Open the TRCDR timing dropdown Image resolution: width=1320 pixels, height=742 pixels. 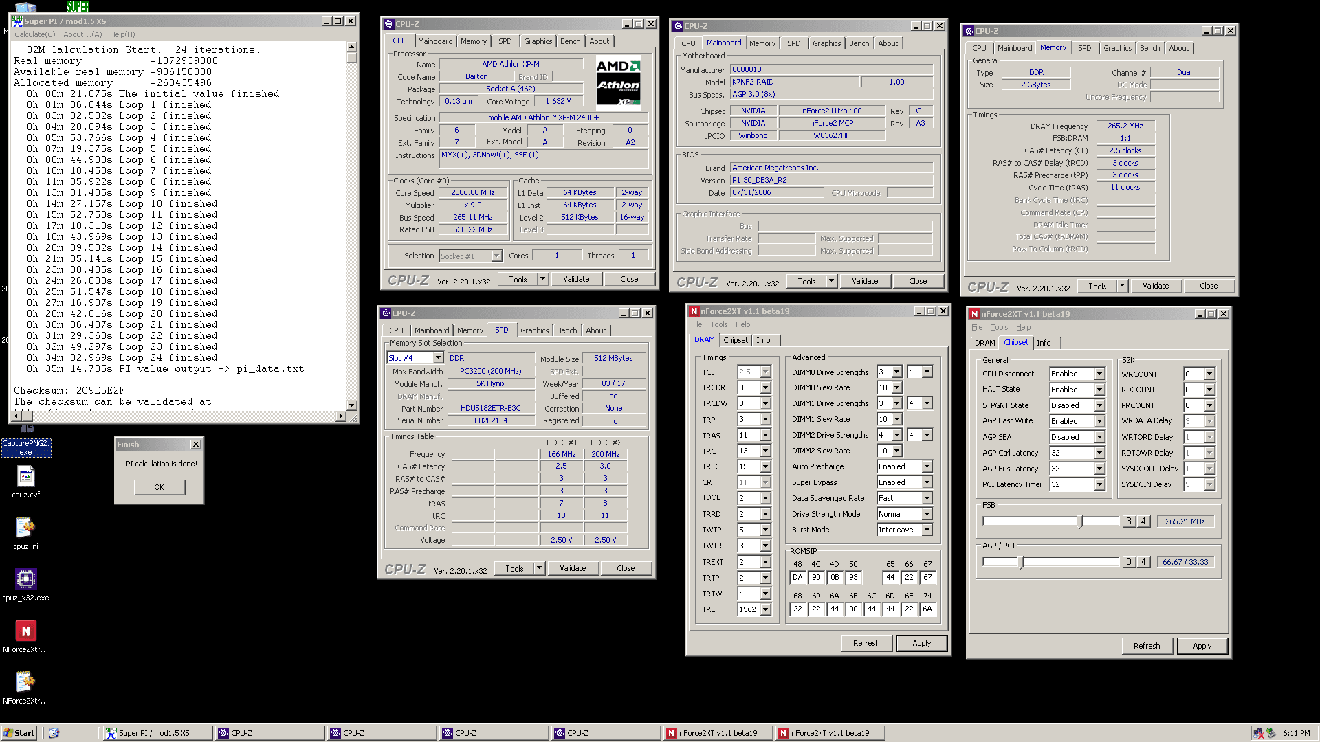[x=765, y=387]
